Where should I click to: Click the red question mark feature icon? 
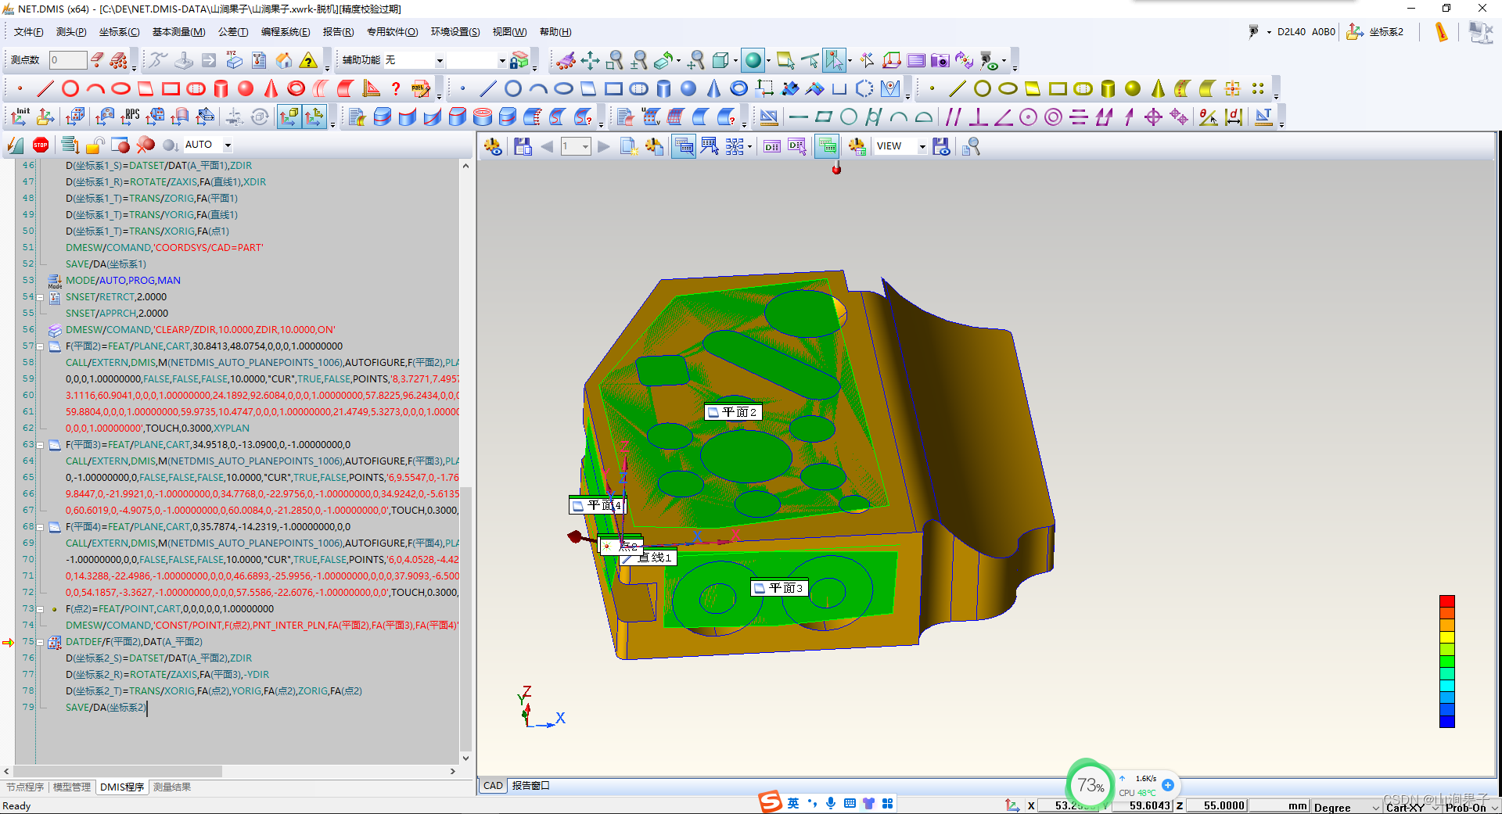(396, 88)
